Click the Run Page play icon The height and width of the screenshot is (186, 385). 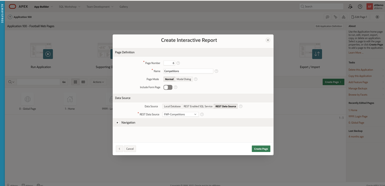point(377,17)
